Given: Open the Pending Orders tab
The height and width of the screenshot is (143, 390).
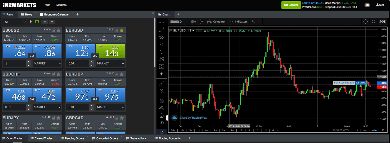Looking at the screenshot, I should 74,138.
